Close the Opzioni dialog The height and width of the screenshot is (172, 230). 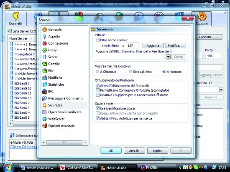(x=188, y=18)
